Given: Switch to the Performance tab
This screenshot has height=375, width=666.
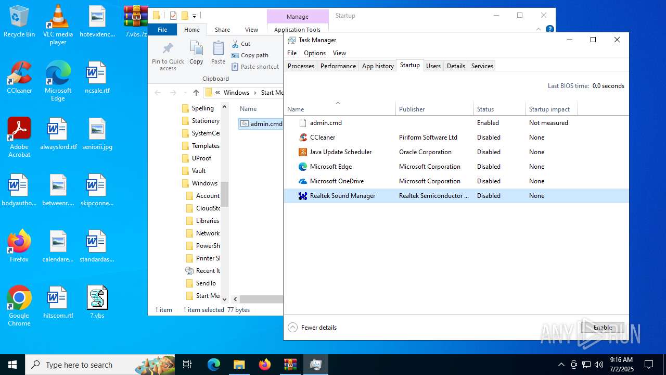Looking at the screenshot, I should (x=338, y=66).
